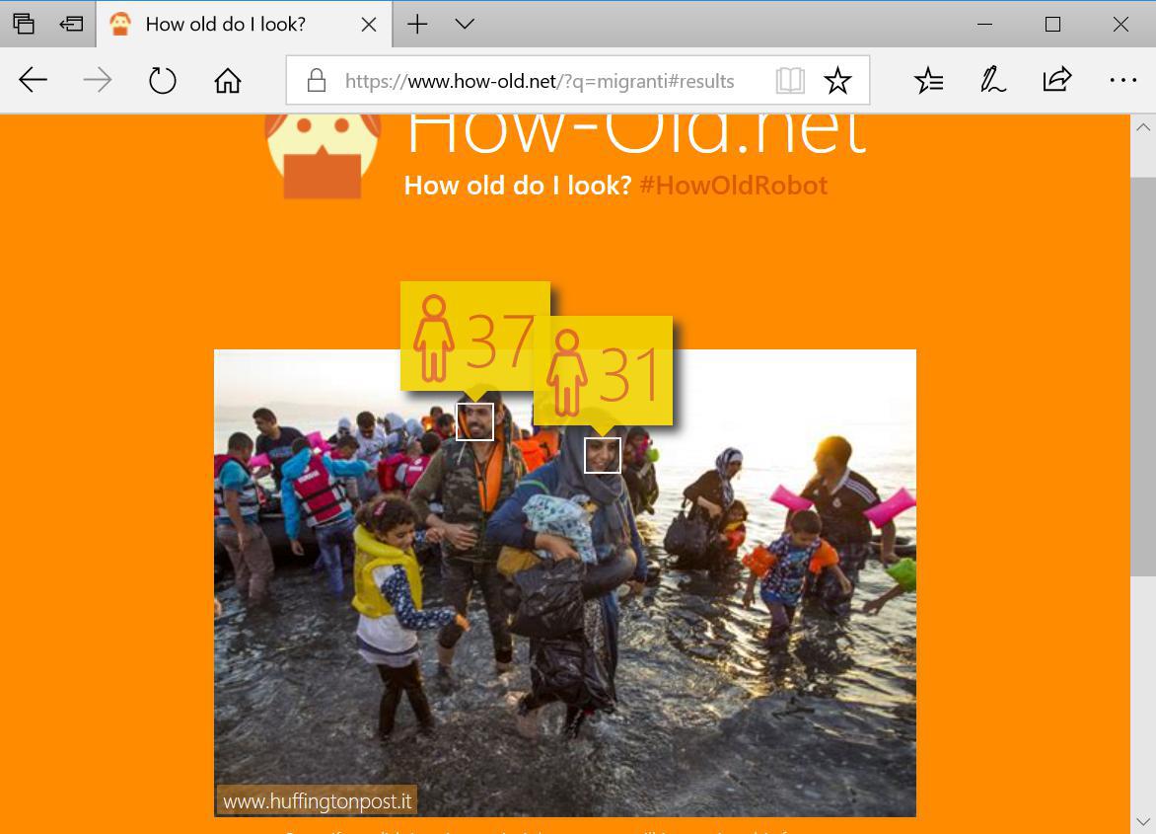Close the How old do I look? tab
Image resolution: width=1156 pixels, height=834 pixels.
369,25
